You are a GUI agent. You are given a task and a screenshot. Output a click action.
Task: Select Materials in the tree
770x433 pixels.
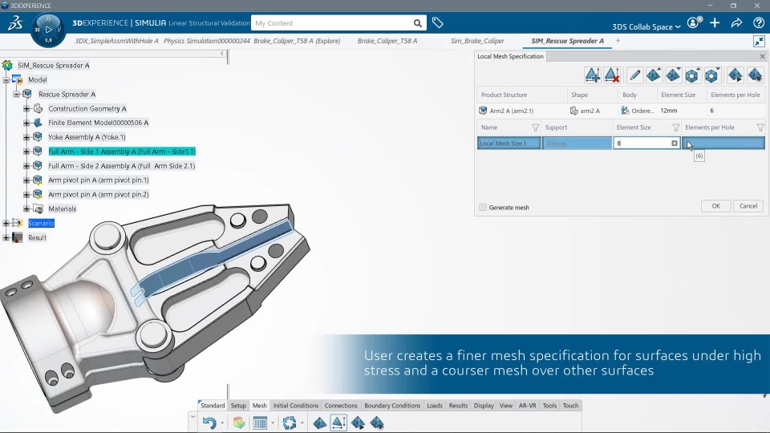coord(62,208)
